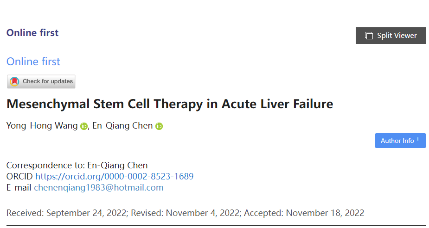Click the Revised November 4, 2022 date
The width and height of the screenshot is (429, 228).
coord(184,213)
